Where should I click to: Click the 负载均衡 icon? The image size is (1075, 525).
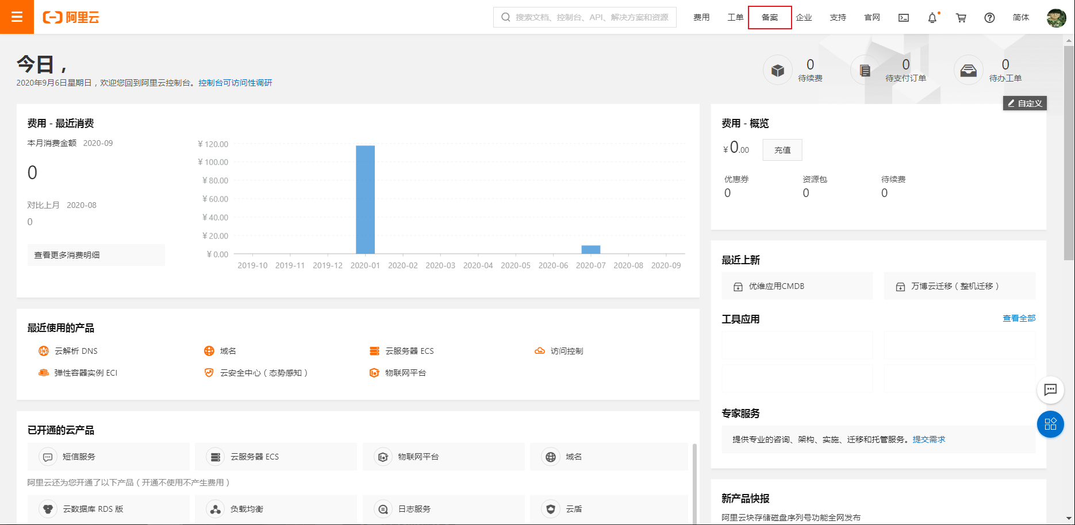pyautogui.click(x=215, y=509)
